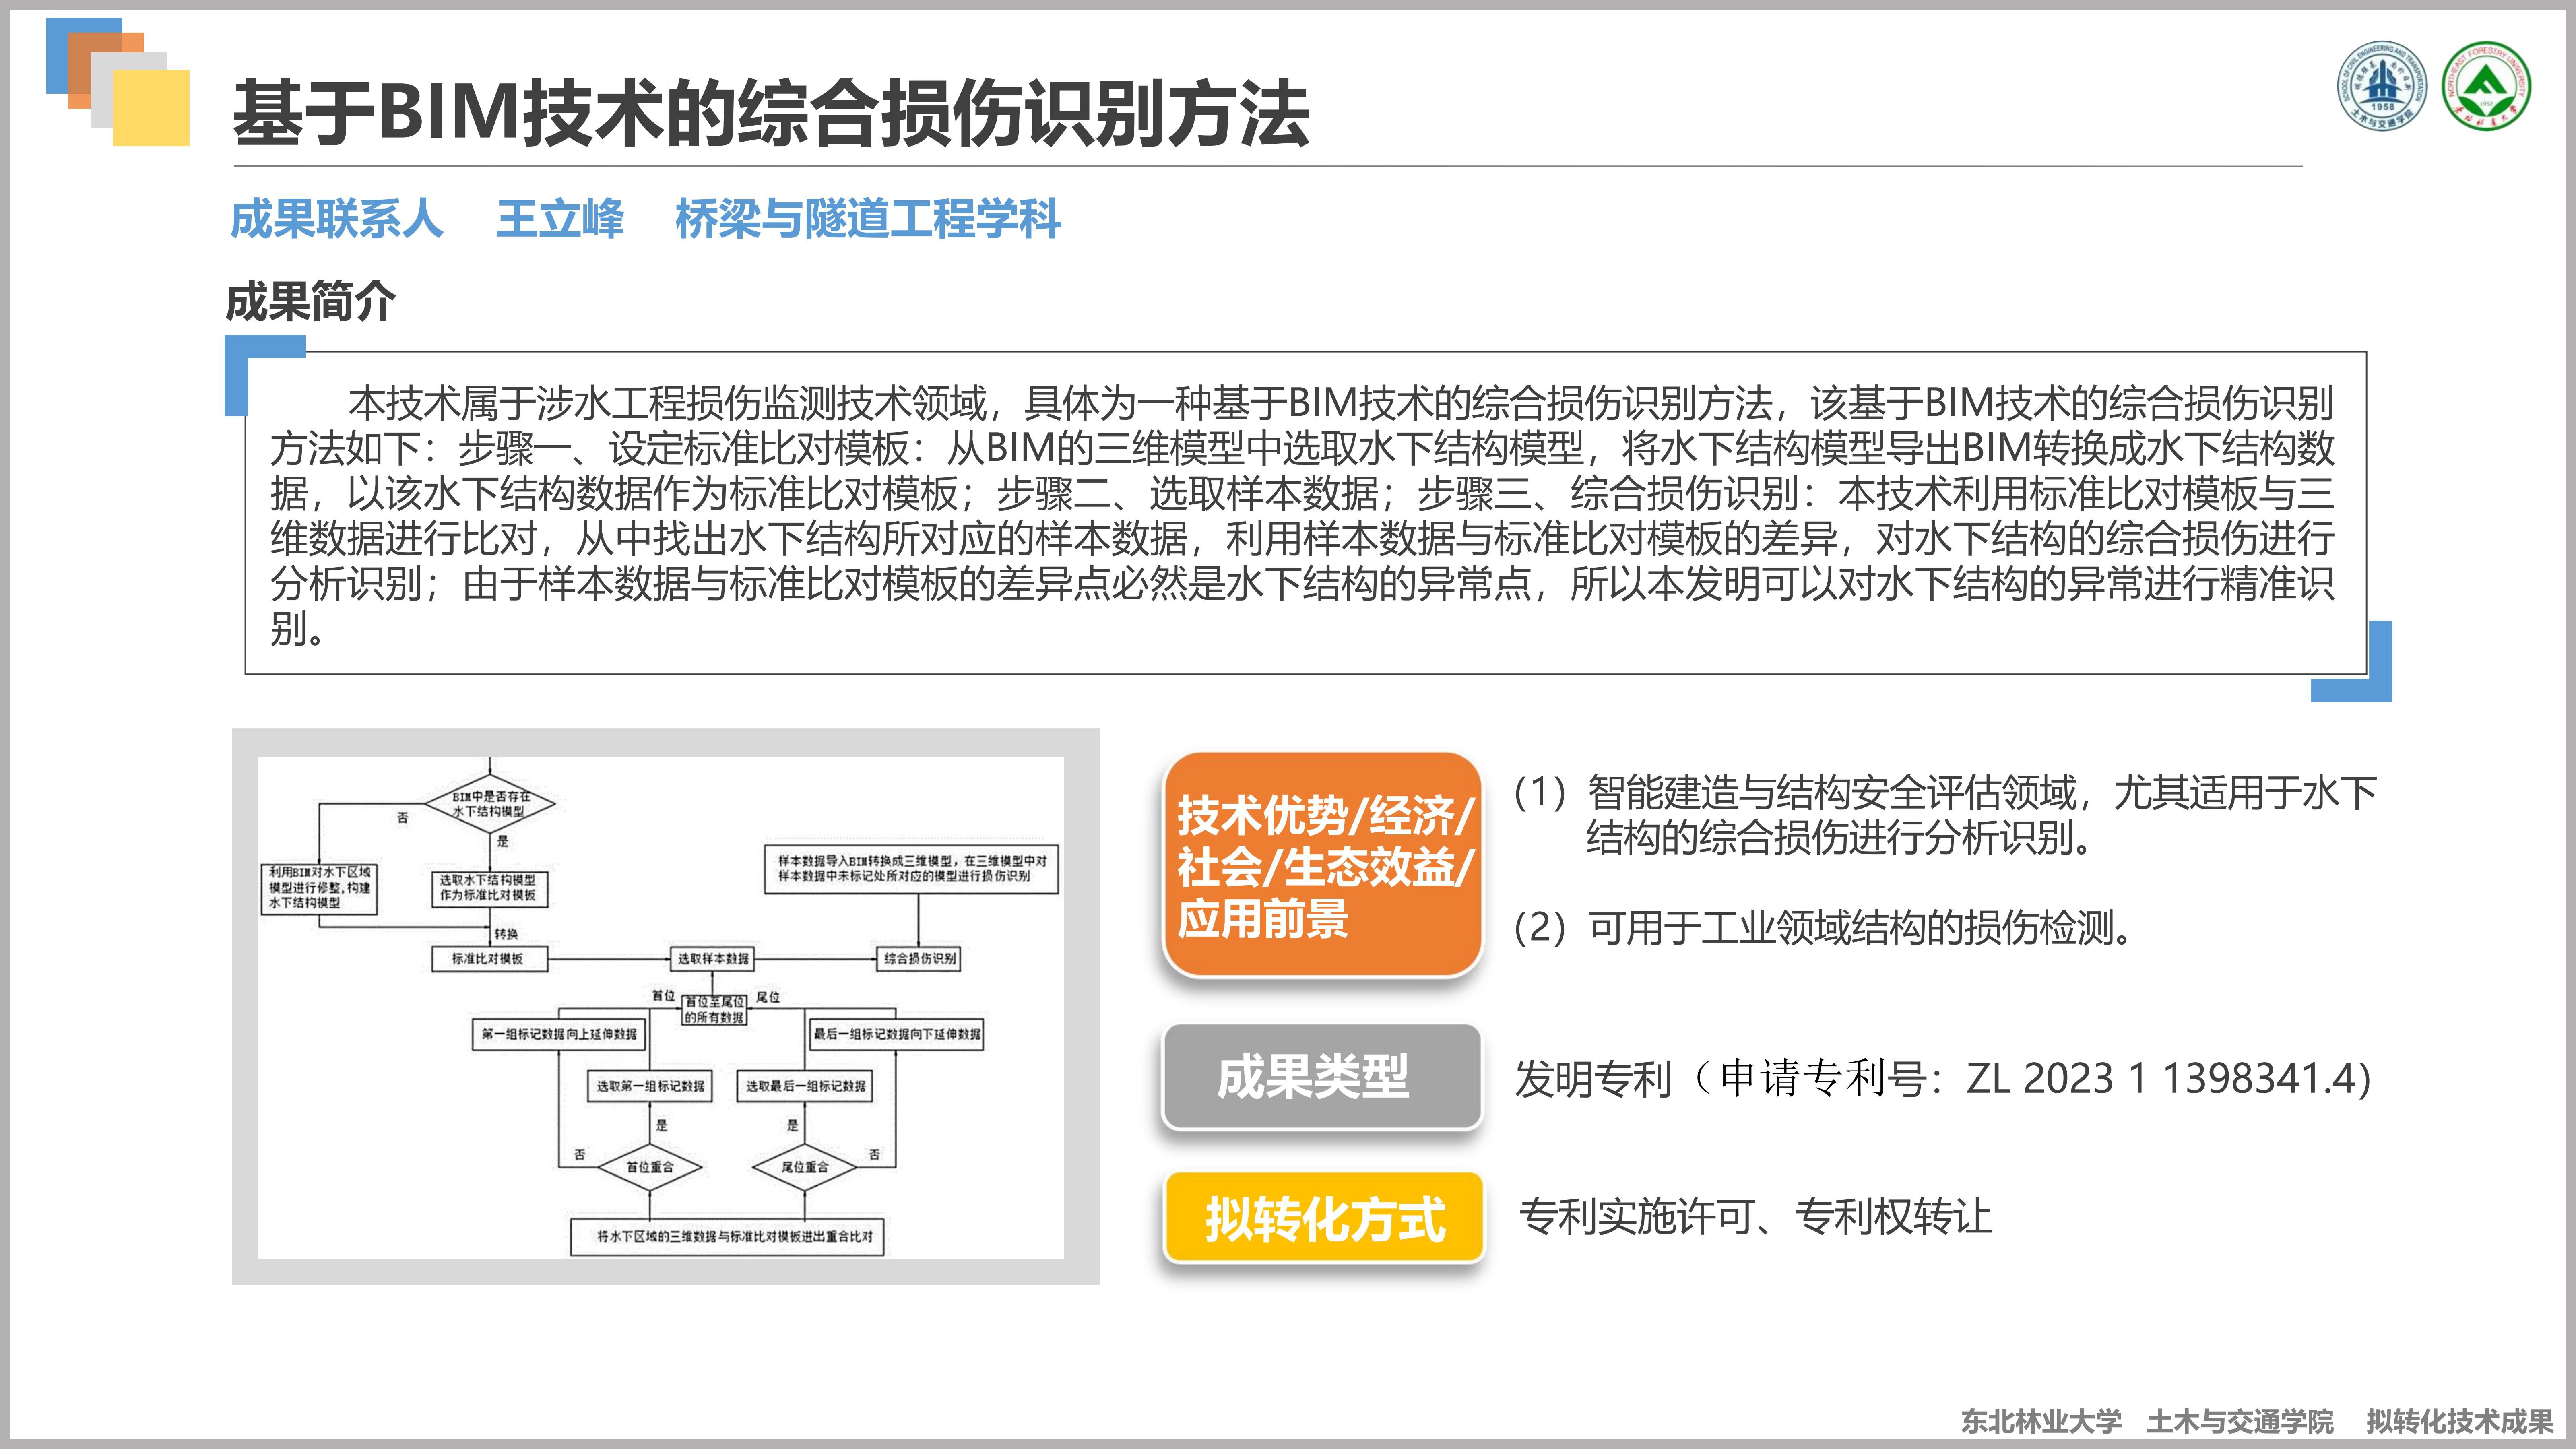Click the School of Civil Engineering blue logo
Viewport: 2576px width, 1449px height.
(2382, 86)
